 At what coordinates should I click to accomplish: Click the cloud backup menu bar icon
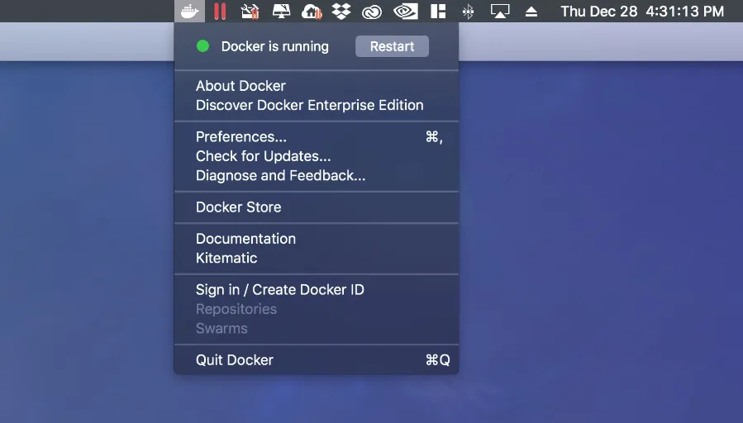point(312,12)
